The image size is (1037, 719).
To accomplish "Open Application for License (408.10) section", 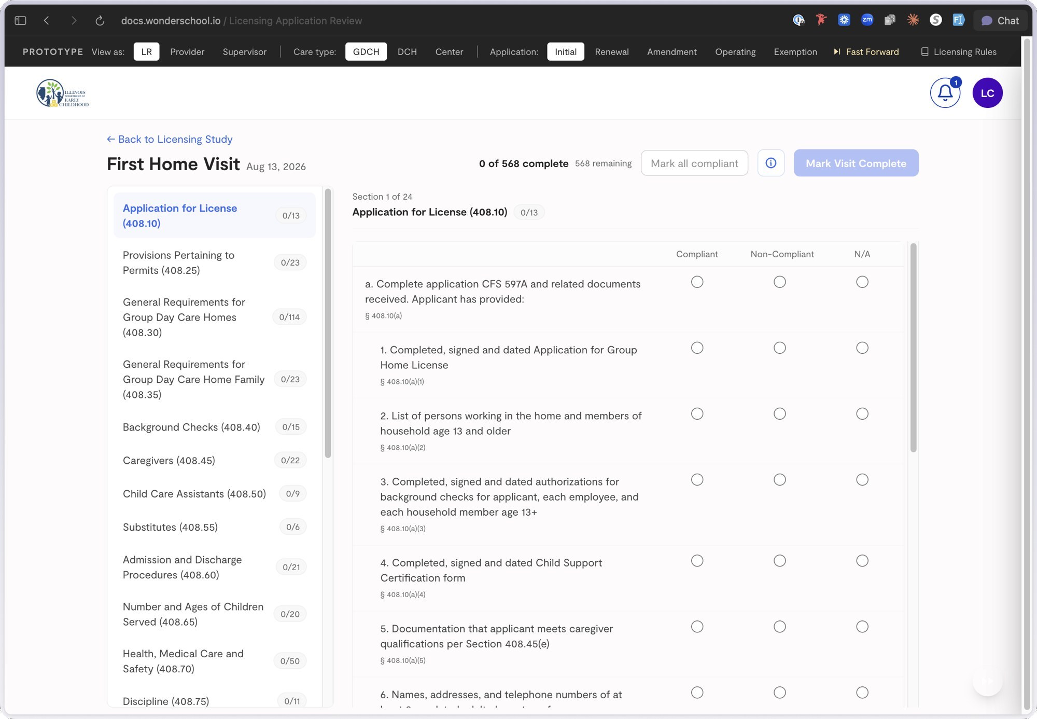I will click(214, 215).
